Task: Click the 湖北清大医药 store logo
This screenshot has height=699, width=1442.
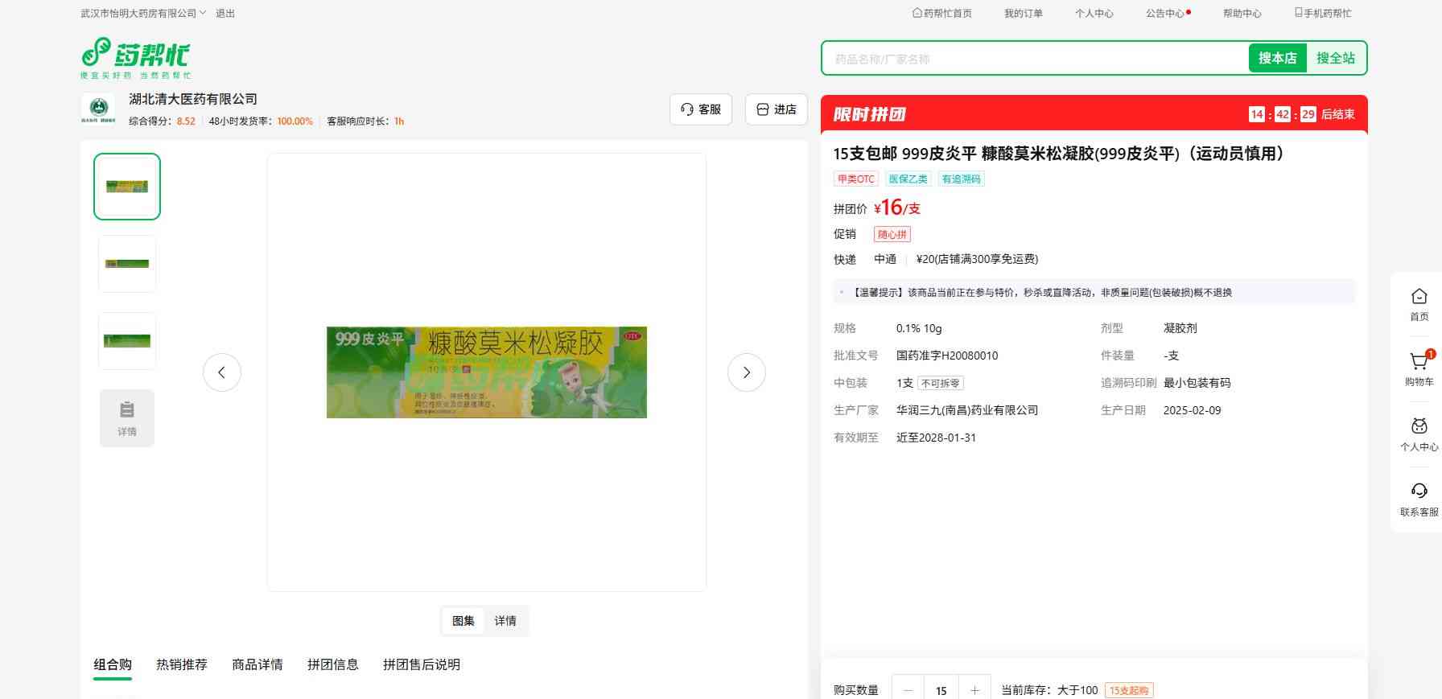Action: point(98,109)
